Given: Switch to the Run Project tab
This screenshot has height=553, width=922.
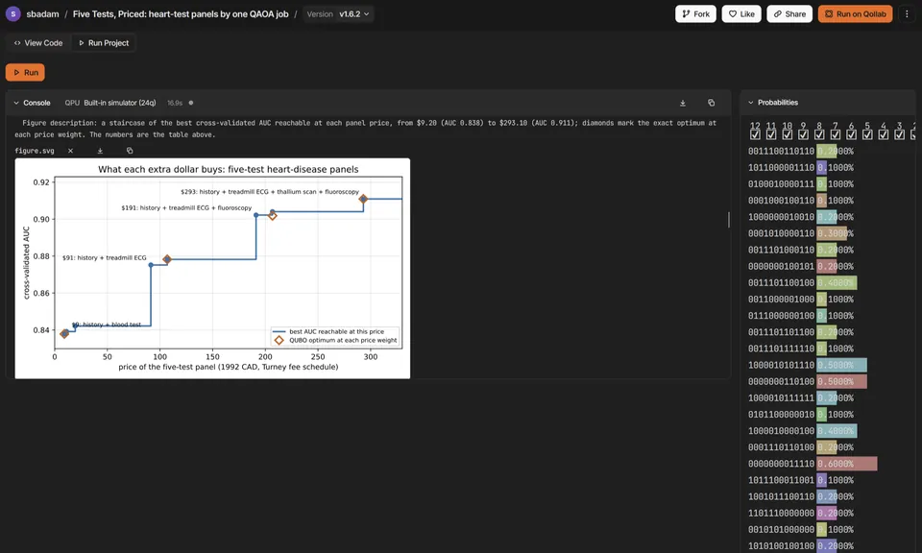Looking at the screenshot, I should 104,43.
